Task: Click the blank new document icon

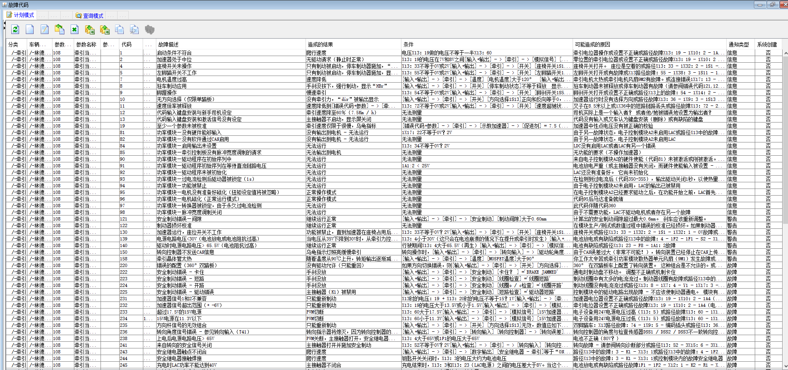Action: click(x=30, y=29)
